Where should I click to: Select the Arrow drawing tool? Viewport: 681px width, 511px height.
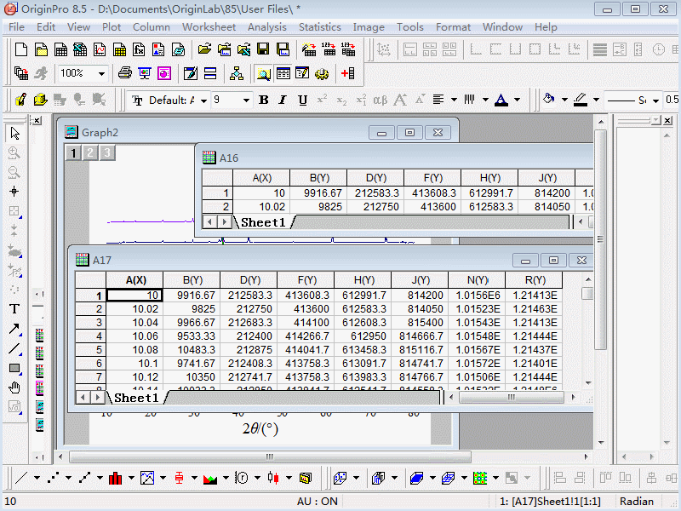(14, 329)
